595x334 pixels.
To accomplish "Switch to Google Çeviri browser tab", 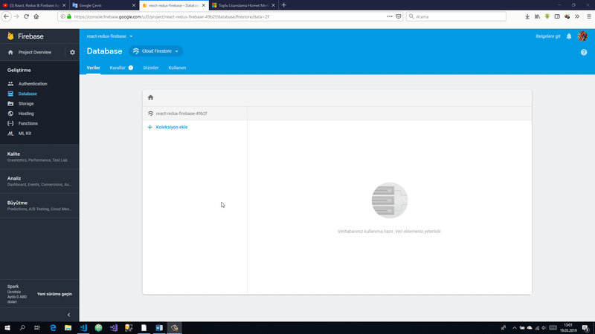I will pos(103,5).
